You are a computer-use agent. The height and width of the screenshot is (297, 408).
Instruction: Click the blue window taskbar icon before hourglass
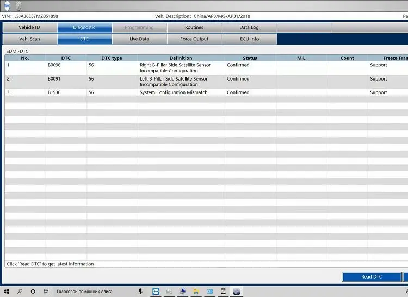(x=209, y=292)
